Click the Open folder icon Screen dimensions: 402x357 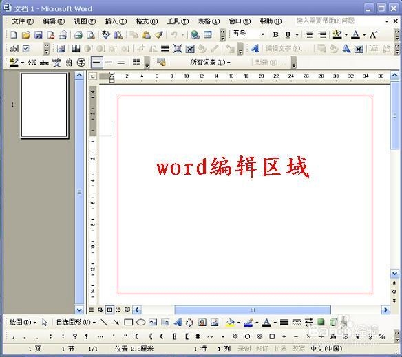26,34
